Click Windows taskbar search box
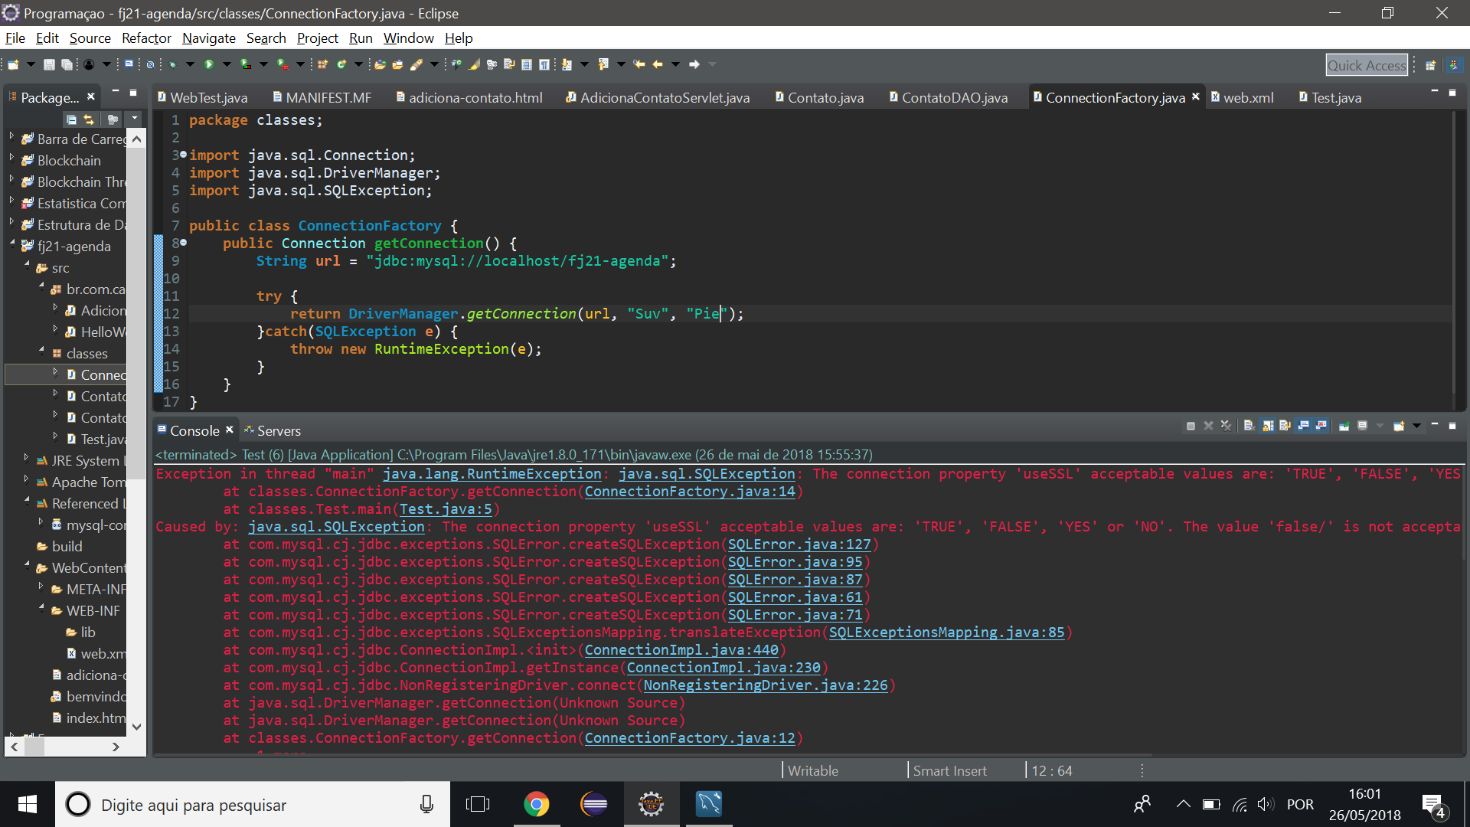Screen dimensions: 1470x827 tap(253, 804)
